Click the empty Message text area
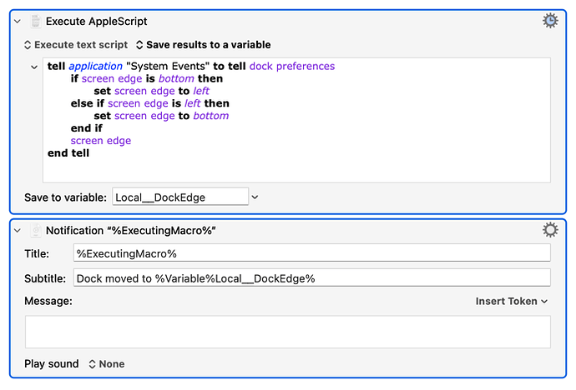 (287, 331)
